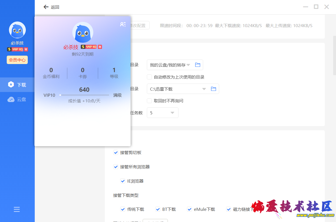This screenshot has width=336, height=222.
Task: Switch to 下载 sidebar tab
Action: (x=17, y=85)
